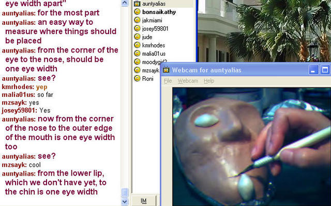The height and width of the screenshot is (206, 331).
Task: Click smiley icon beside jude
Action: 137,37
